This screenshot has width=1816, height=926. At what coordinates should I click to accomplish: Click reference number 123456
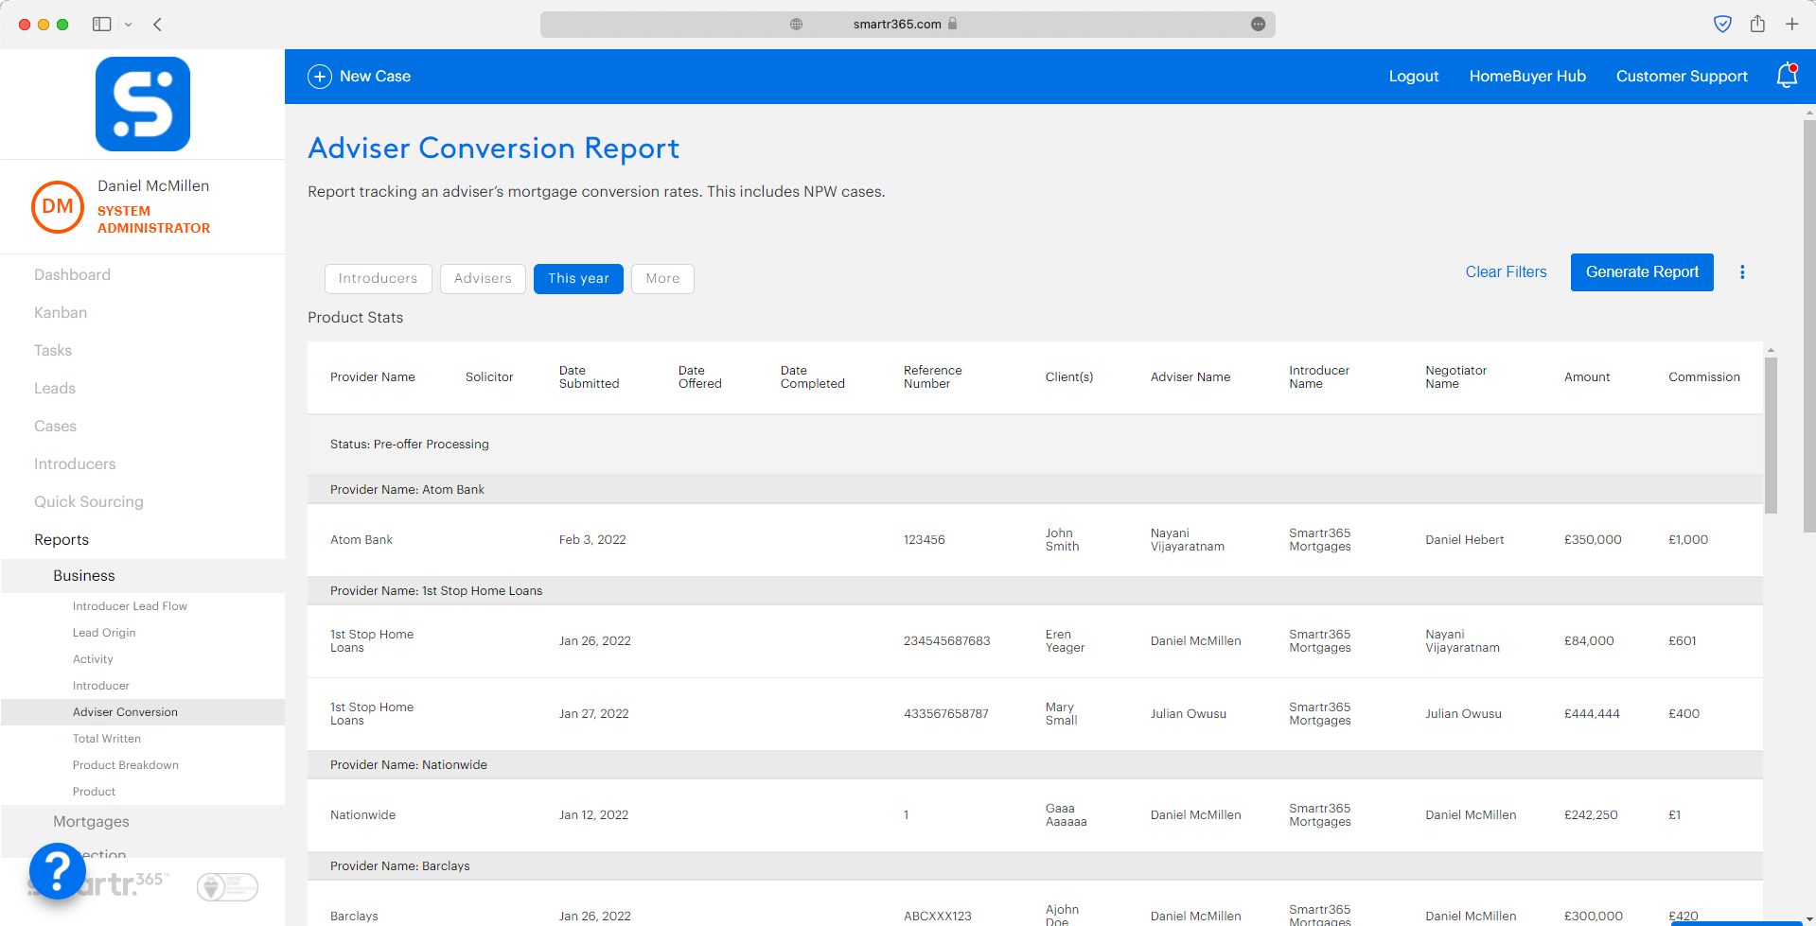click(x=924, y=540)
